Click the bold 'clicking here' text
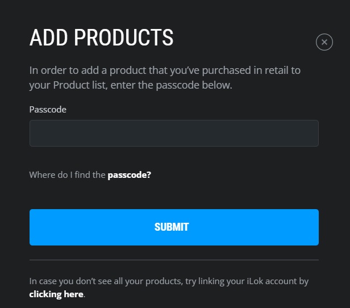This screenshot has height=308, width=350. [x=56, y=294]
